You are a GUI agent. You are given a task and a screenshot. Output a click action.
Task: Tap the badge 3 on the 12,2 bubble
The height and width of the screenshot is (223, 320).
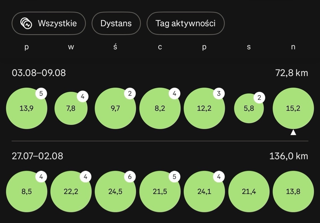(x=219, y=93)
